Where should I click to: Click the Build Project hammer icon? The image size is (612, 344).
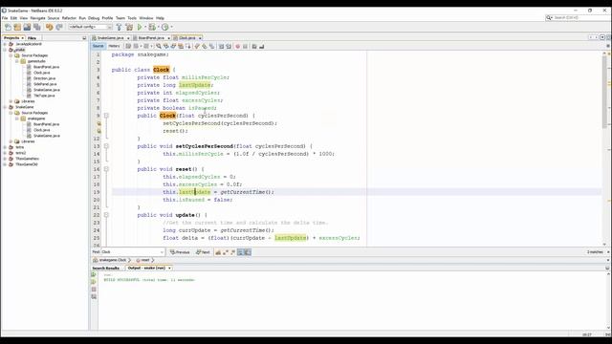[x=119, y=27]
